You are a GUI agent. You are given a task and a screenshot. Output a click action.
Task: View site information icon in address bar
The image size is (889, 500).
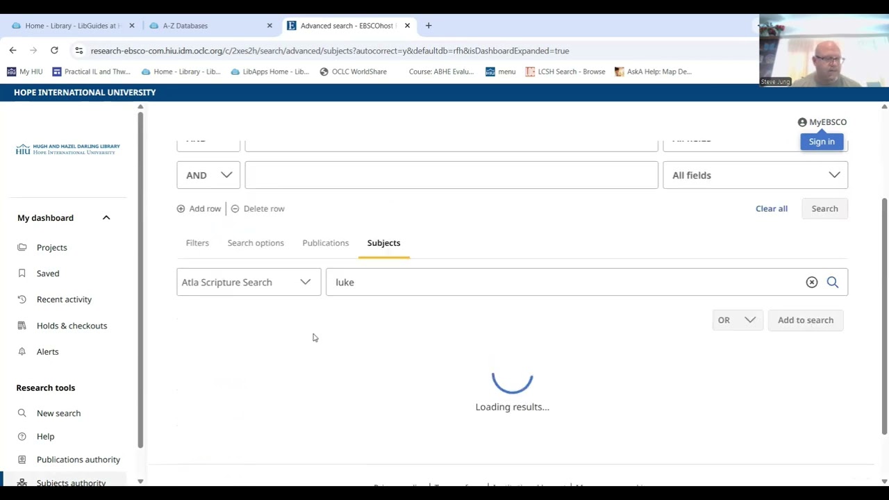[79, 51]
